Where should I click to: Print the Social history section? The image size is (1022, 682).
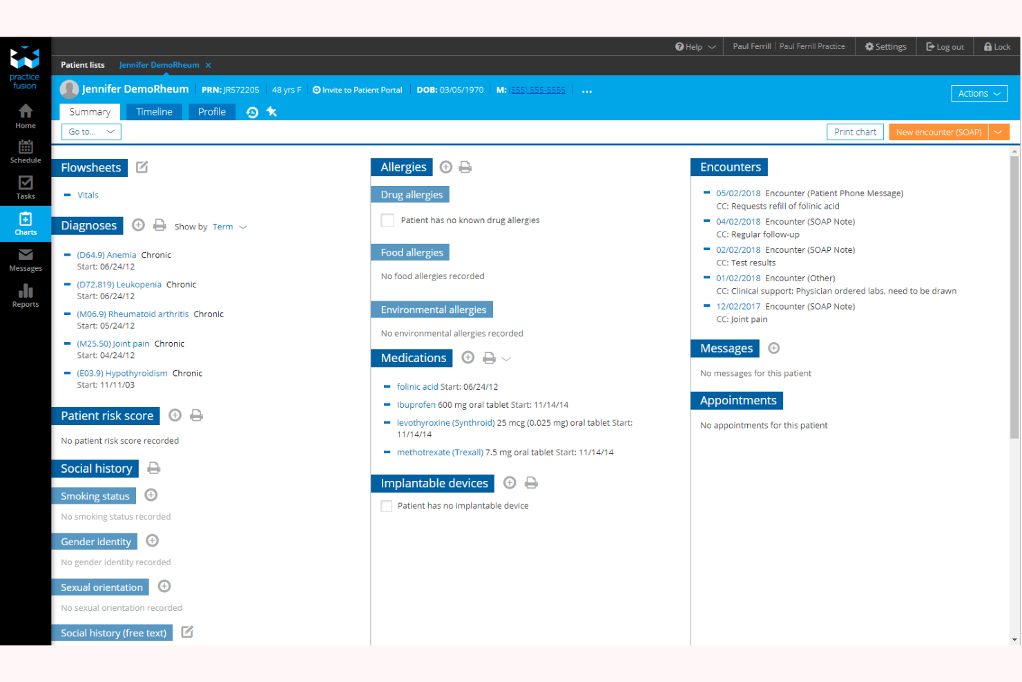pyautogui.click(x=153, y=468)
